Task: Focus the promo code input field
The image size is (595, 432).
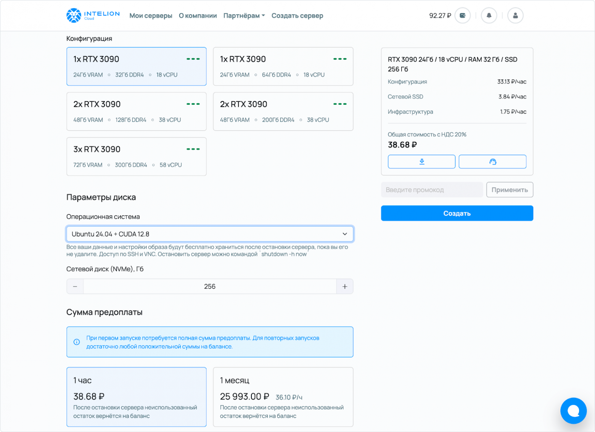Action: pyautogui.click(x=432, y=190)
